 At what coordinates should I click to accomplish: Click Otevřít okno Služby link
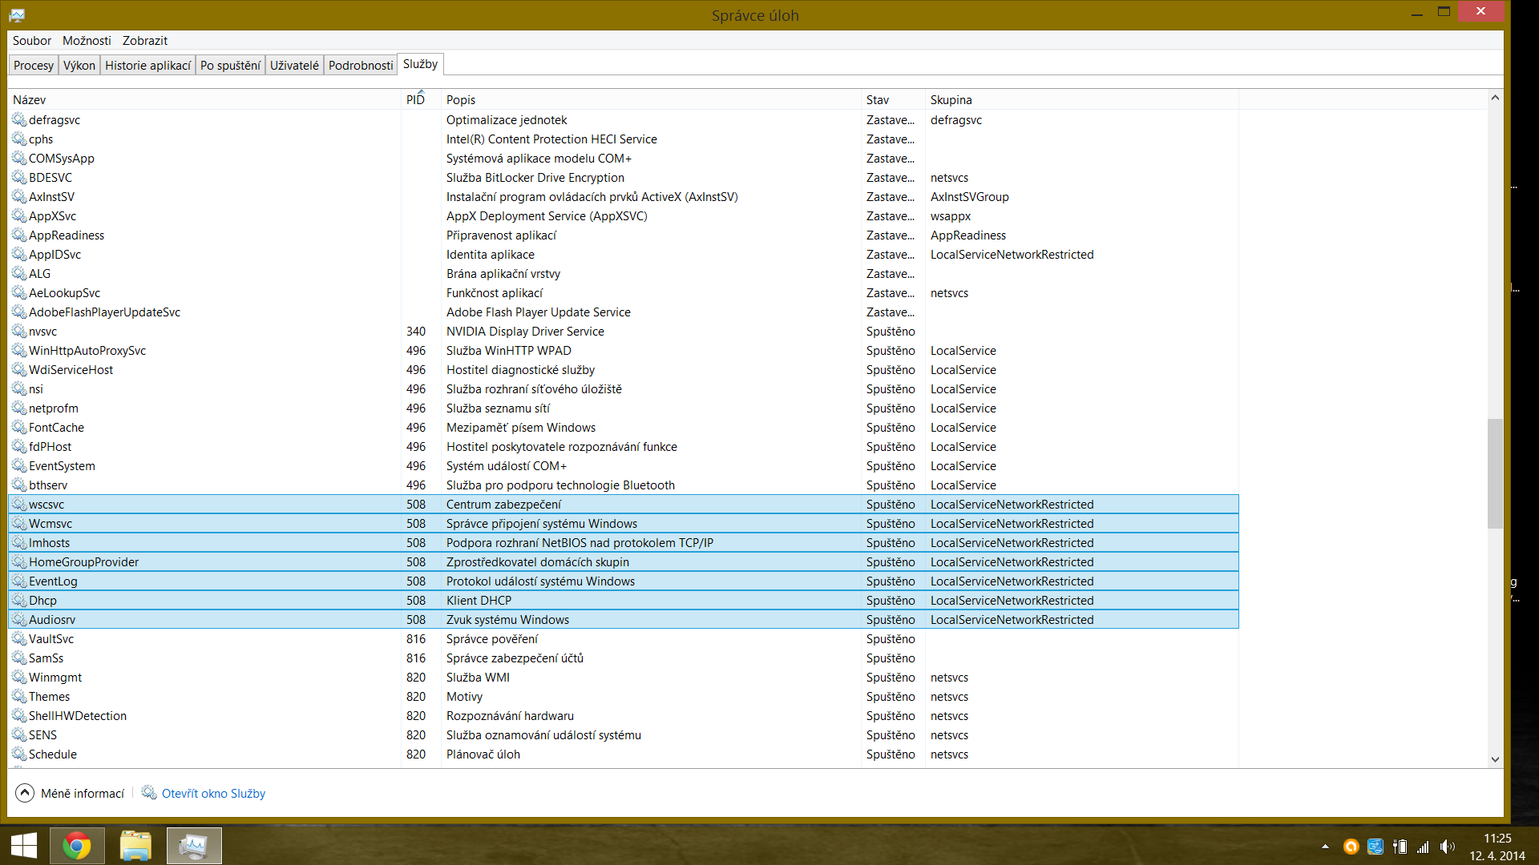tap(213, 793)
